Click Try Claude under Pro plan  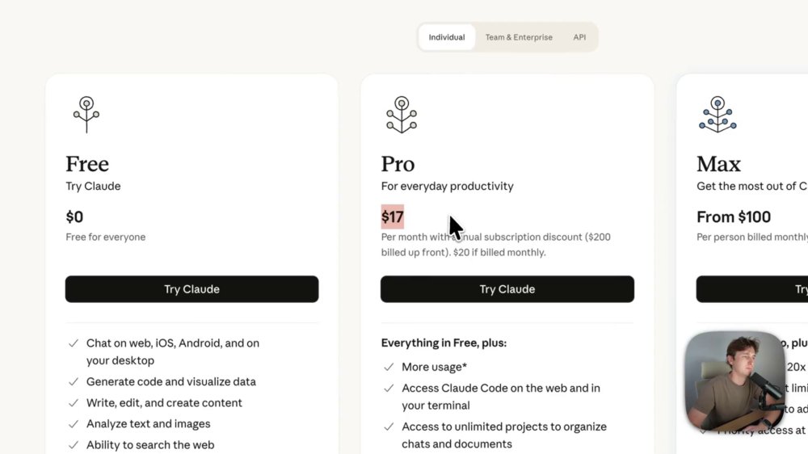(507, 289)
